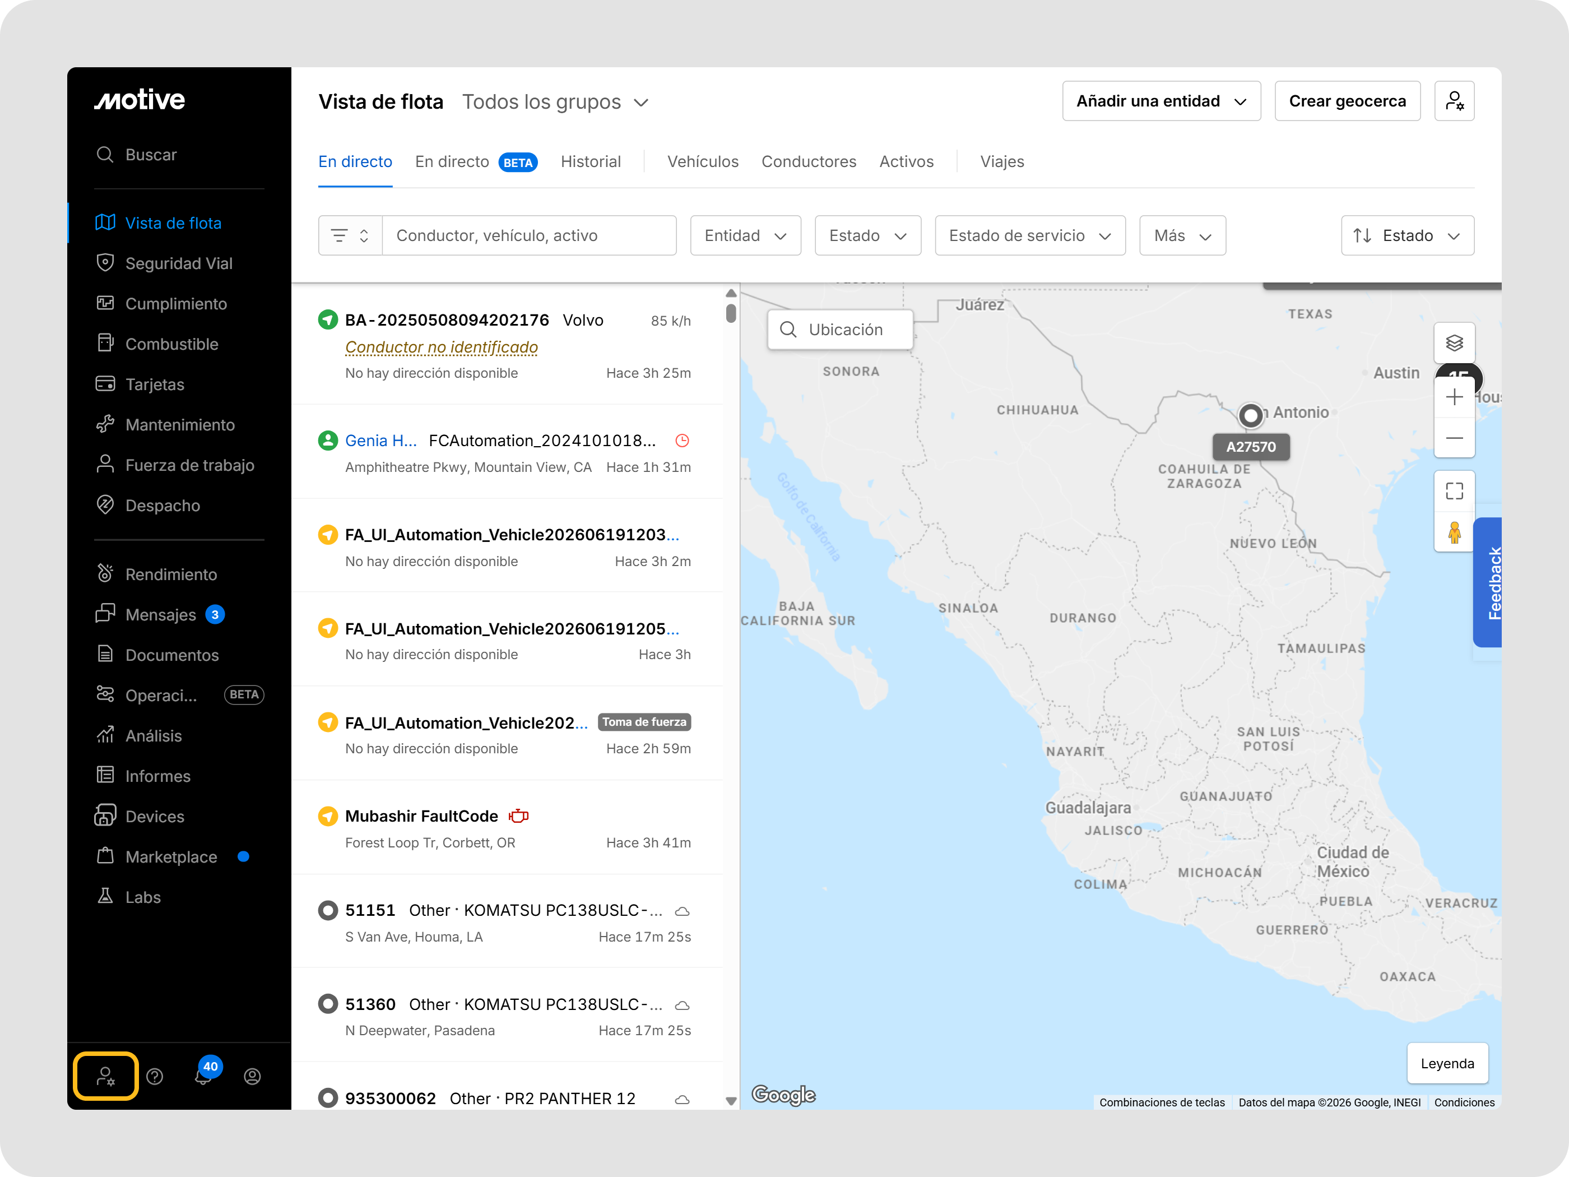Expand Añadir una entidad dropdown
The height and width of the screenshot is (1177, 1569).
coord(1161,101)
